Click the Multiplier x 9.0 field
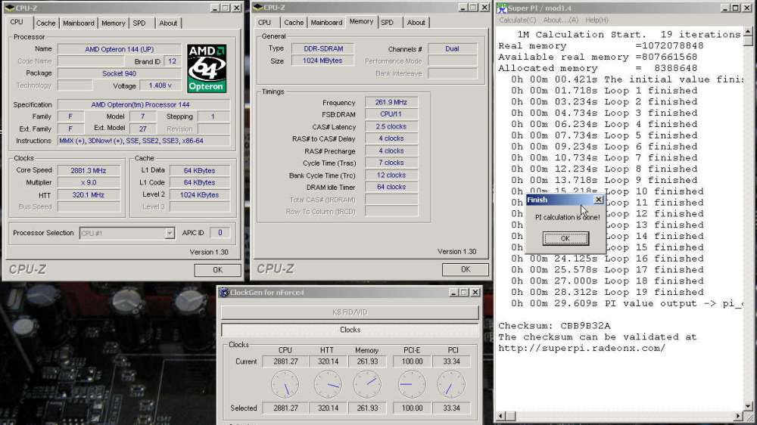This screenshot has width=757, height=425. click(89, 183)
